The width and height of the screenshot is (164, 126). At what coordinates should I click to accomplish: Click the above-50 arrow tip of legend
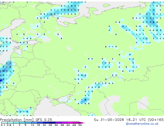point(82,123)
